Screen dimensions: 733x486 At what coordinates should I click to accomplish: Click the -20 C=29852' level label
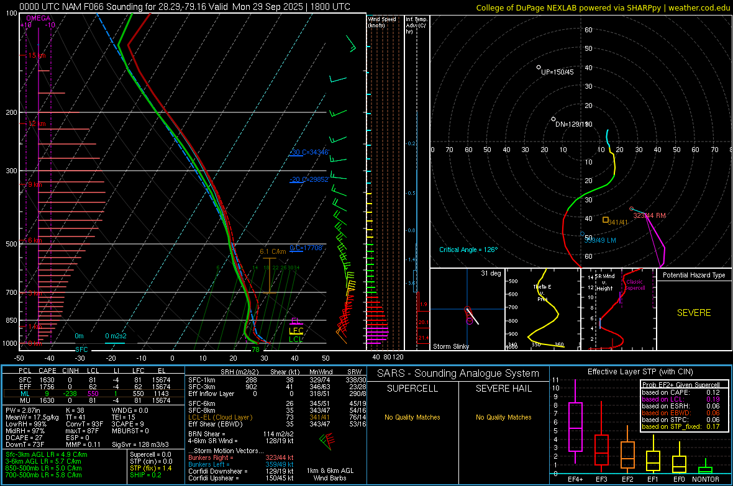tap(310, 179)
